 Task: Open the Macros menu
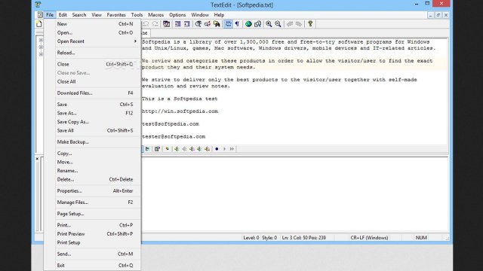156,15
